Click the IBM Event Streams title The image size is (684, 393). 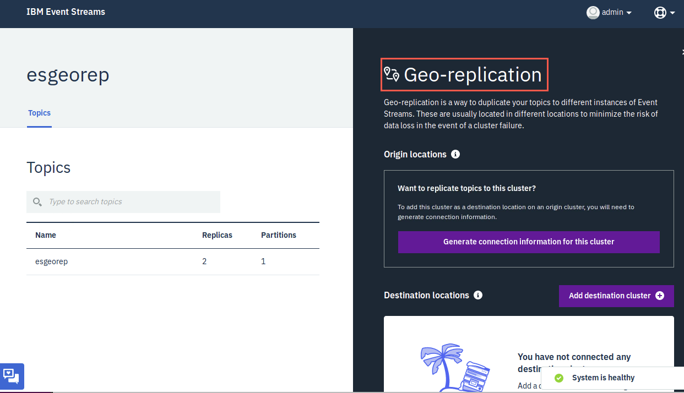(66, 12)
